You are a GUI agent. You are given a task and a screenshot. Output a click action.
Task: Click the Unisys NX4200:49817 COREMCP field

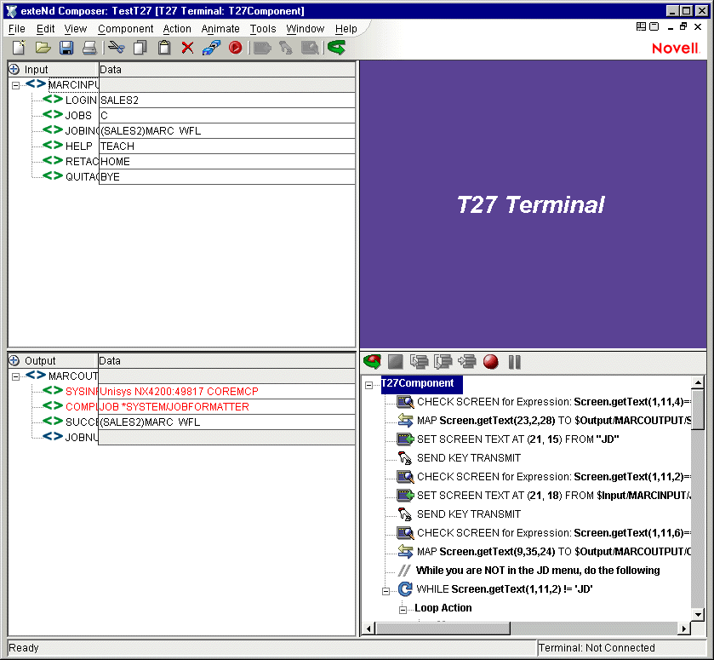tap(226, 392)
